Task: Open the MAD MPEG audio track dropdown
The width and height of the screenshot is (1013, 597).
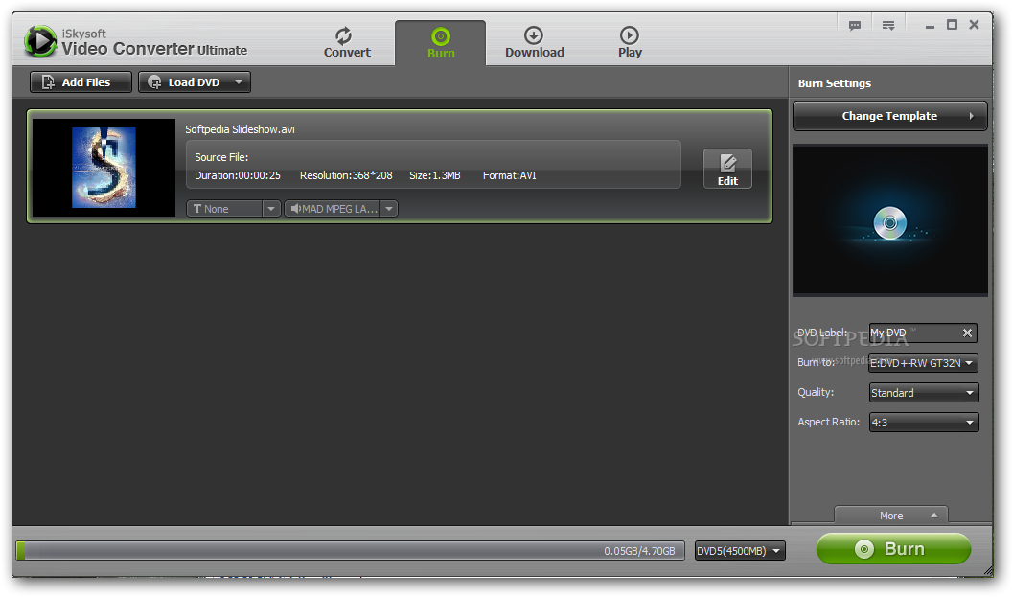Action: click(x=341, y=209)
